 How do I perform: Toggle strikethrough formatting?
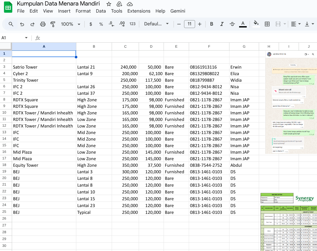(x=232, y=24)
